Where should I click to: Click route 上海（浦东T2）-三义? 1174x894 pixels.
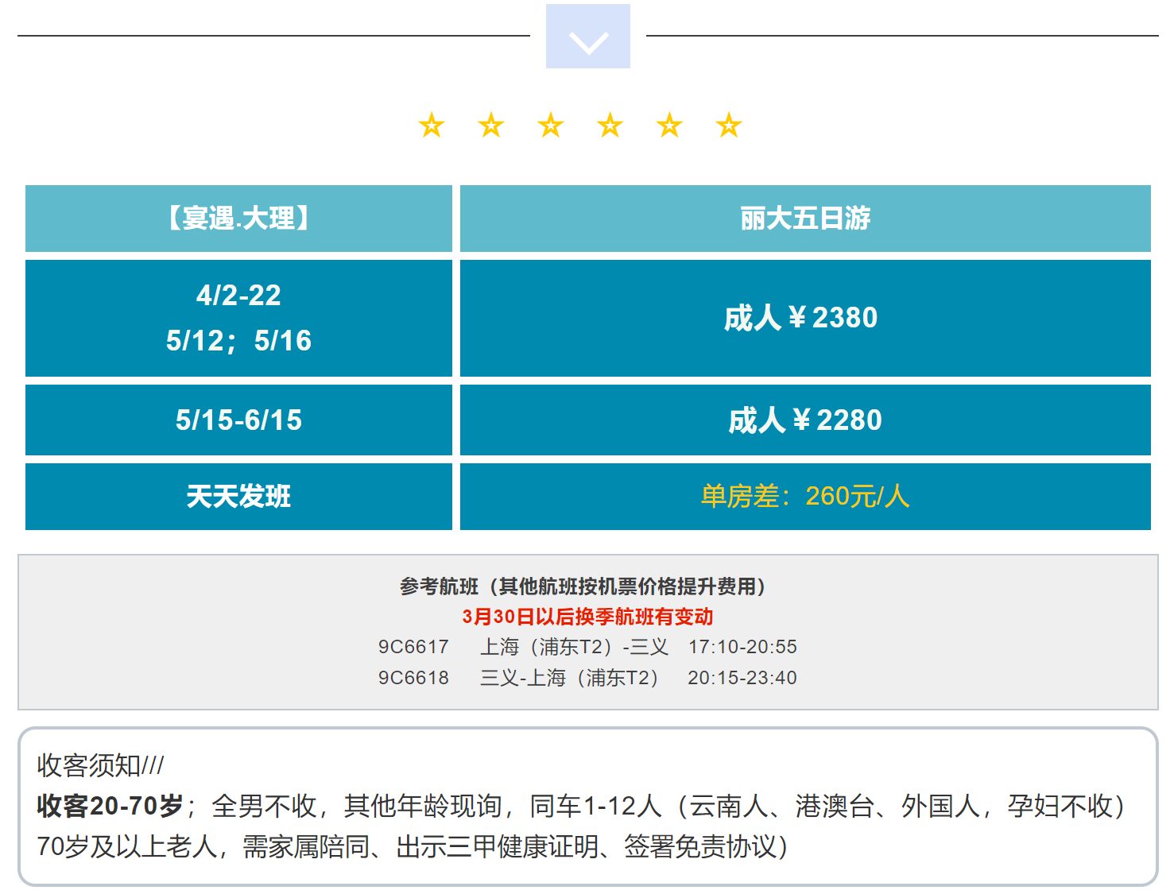(574, 647)
